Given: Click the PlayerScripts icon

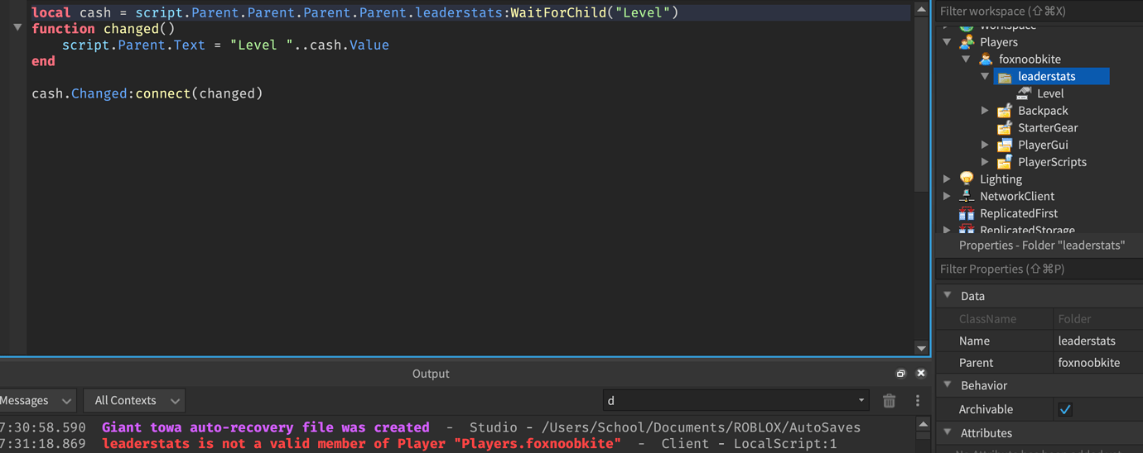Looking at the screenshot, I should pyautogui.click(x=1005, y=162).
